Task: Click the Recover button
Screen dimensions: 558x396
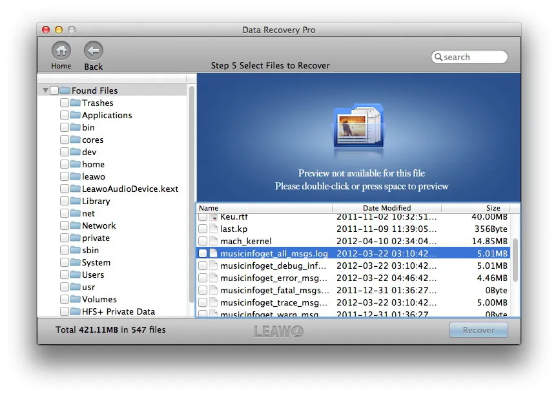Action: [x=479, y=330]
